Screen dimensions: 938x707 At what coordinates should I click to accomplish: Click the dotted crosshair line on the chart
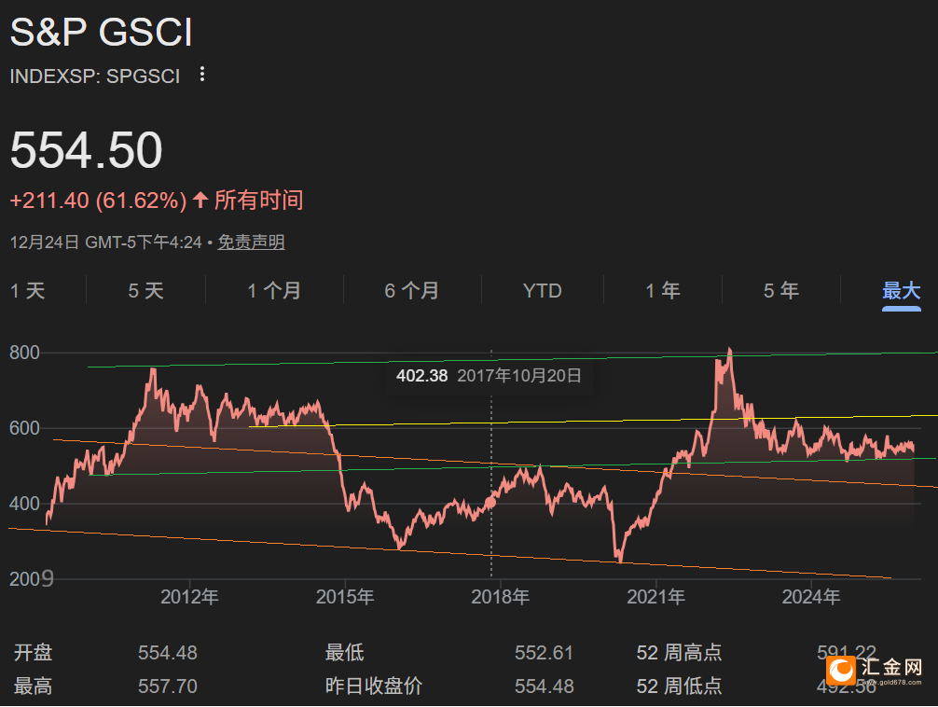tap(491, 513)
